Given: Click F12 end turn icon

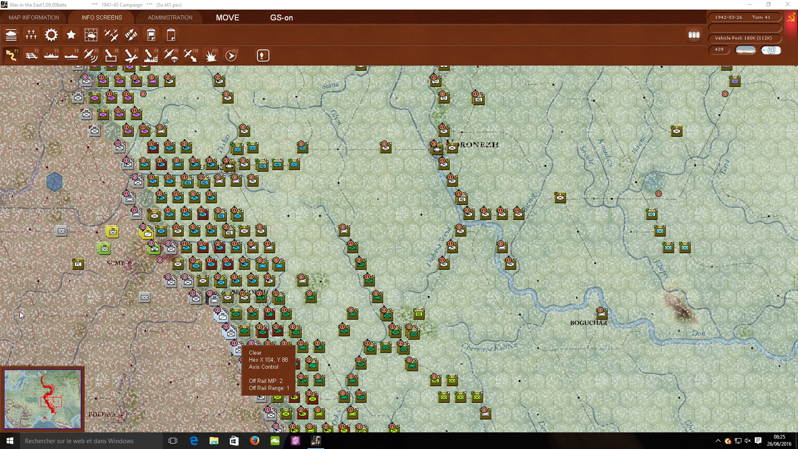Looking at the screenshot, I should tap(231, 55).
